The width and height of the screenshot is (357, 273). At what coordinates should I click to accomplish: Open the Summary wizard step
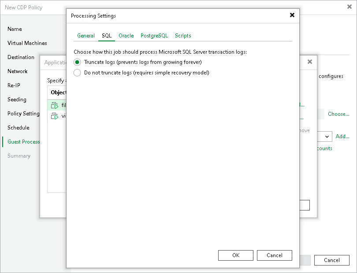pyautogui.click(x=19, y=156)
